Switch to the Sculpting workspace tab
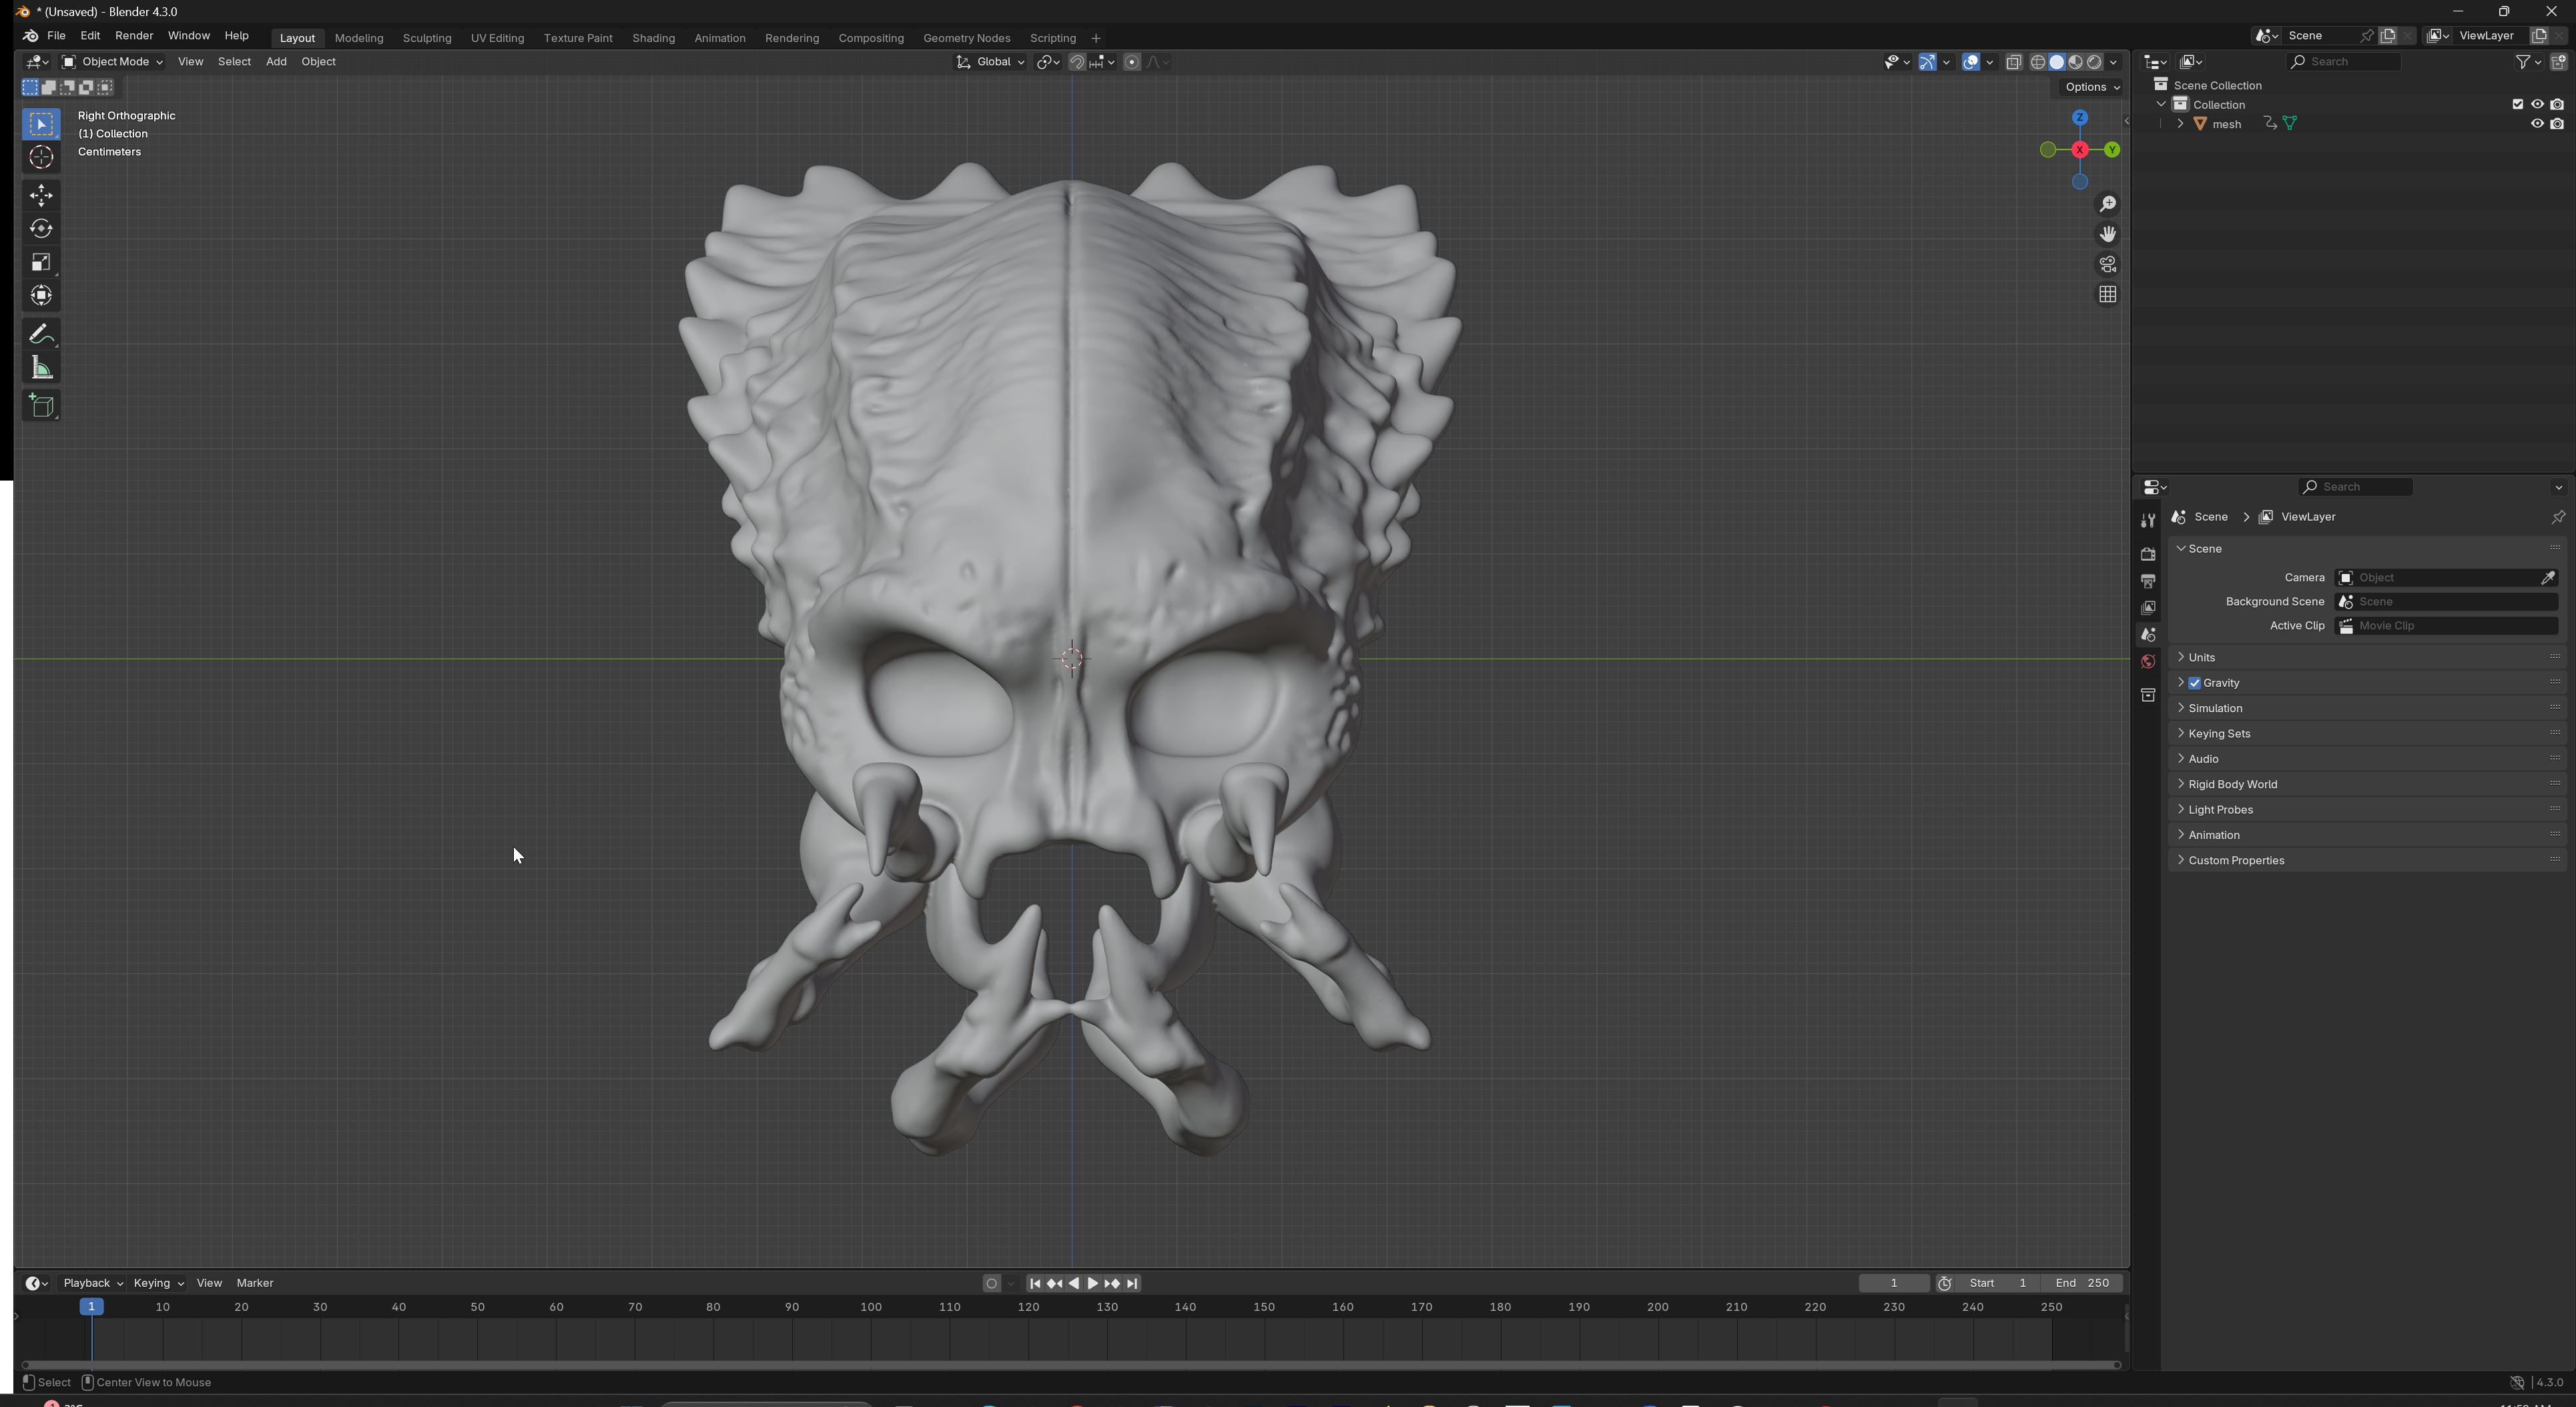Screen dimensions: 2576x1407 (x=427, y=38)
